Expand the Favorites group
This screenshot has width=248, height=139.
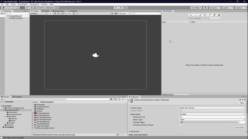pos(2,102)
